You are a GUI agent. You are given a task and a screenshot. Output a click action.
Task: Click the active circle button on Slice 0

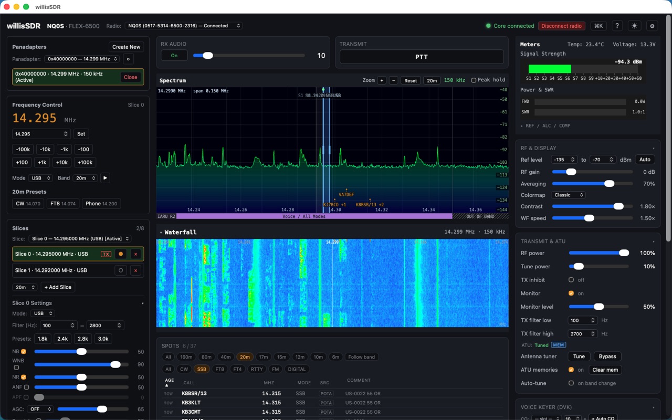click(x=121, y=254)
